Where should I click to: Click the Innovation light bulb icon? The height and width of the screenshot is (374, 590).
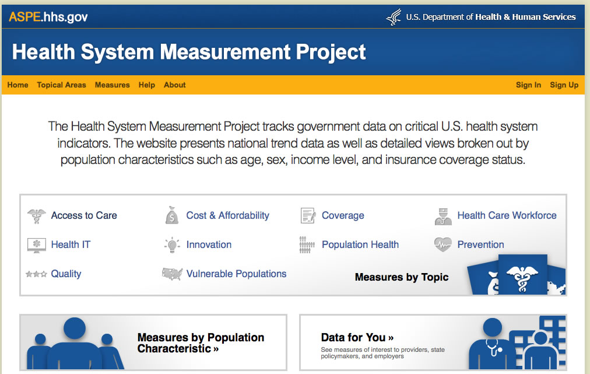tap(172, 245)
